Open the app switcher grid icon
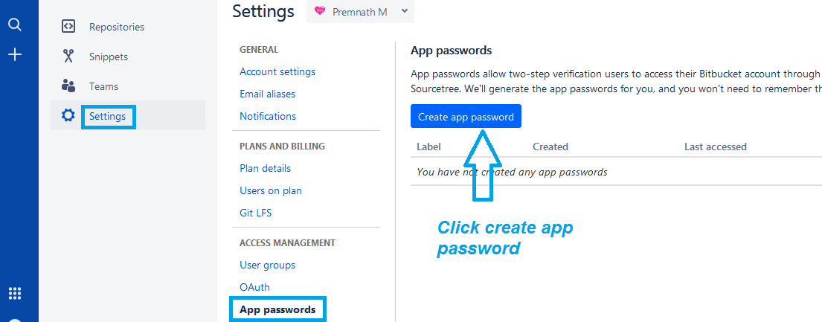 click(x=15, y=293)
